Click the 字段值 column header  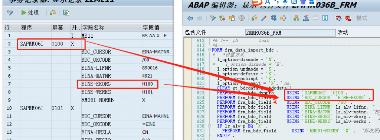point(157,27)
